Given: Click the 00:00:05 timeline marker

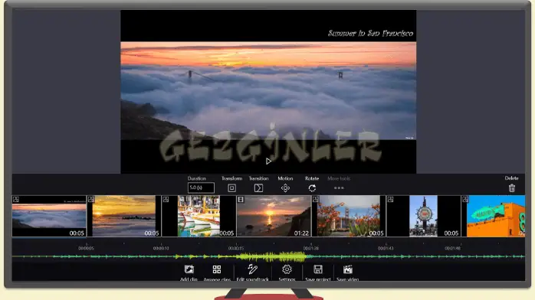Looking at the screenshot, I should click(x=86, y=248).
